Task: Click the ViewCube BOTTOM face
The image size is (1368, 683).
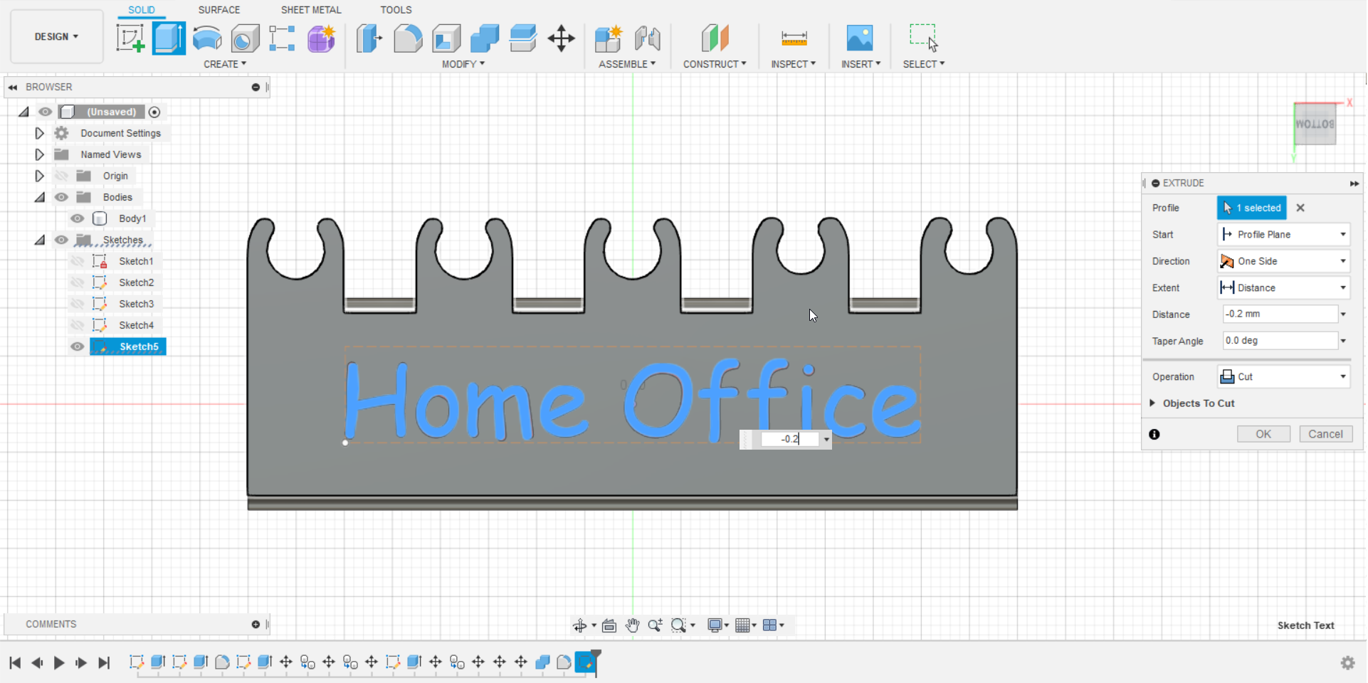Action: click(x=1315, y=125)
